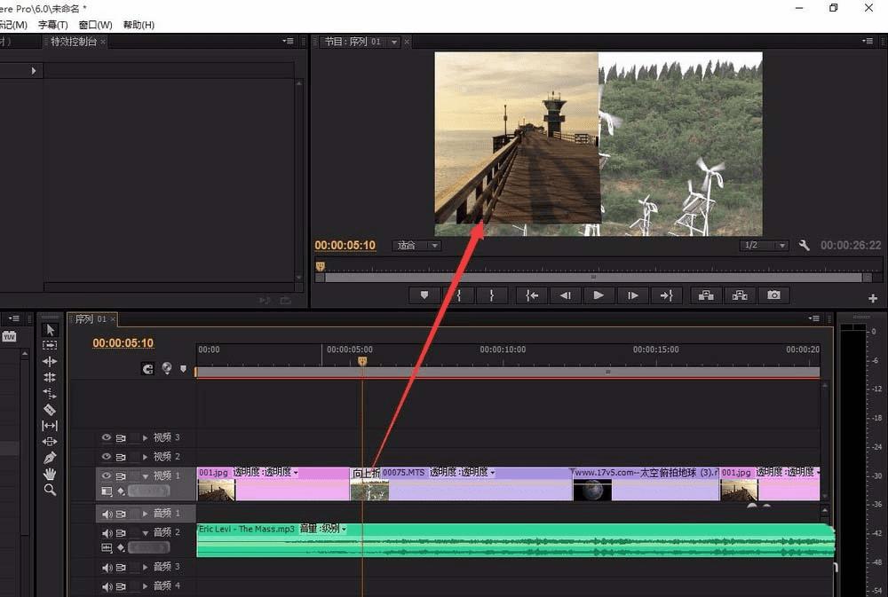
Task: Hide the 视频 3 track with eye icon
Action: (x=107, y=437)
